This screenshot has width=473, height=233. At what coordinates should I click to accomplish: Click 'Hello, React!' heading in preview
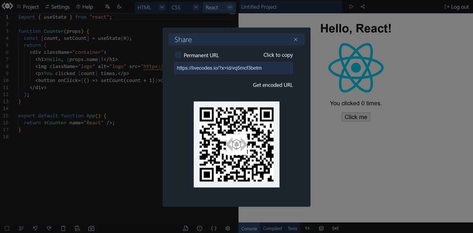356,28
